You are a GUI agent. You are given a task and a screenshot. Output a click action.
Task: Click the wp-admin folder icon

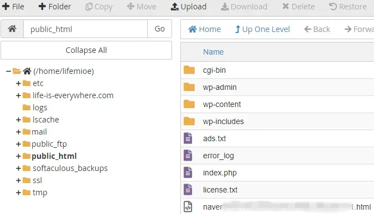[x=189, y=87]
